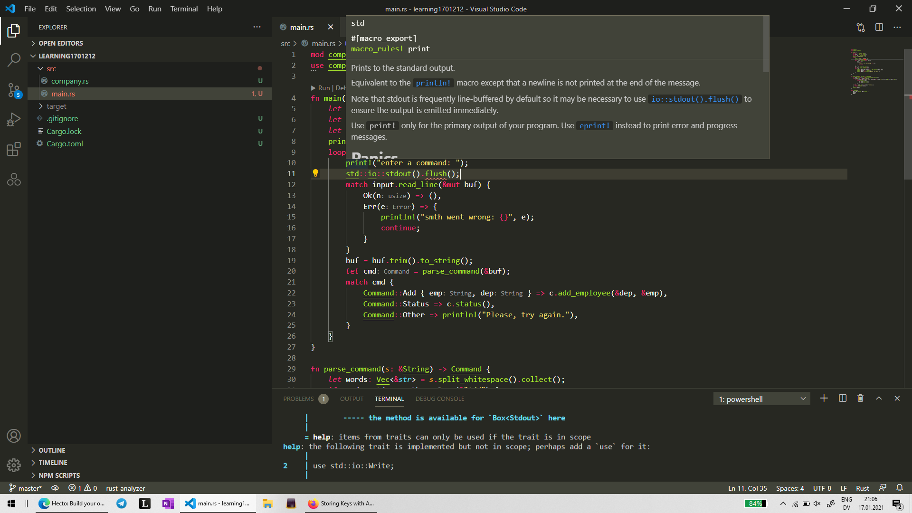Open the Terminal menu
This screenshot has width=912, height=513.
[184, 9]
